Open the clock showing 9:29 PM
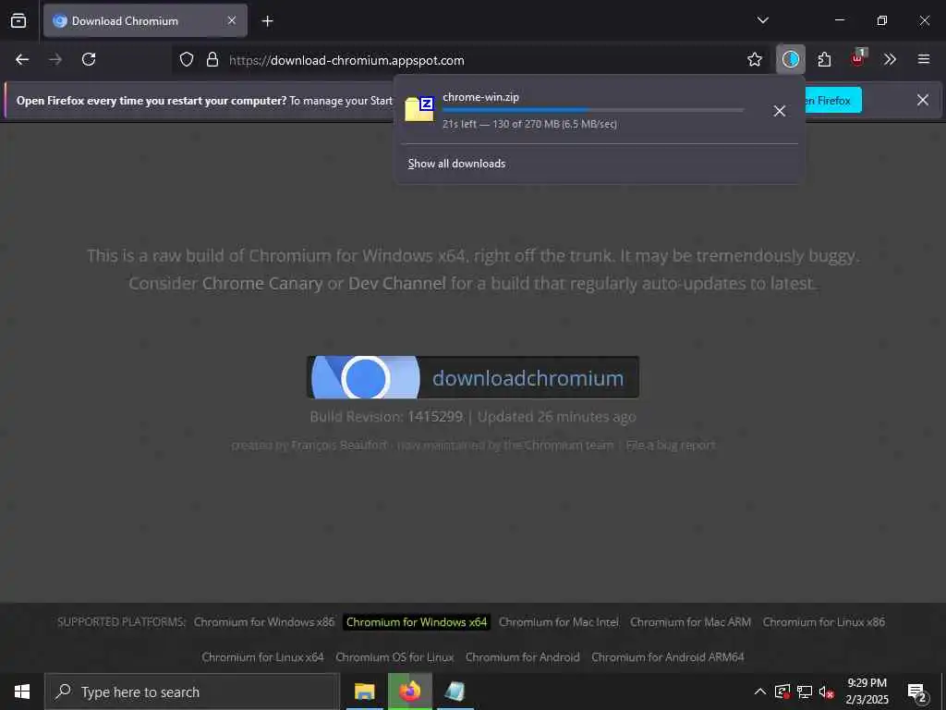 tap(867, 692)
